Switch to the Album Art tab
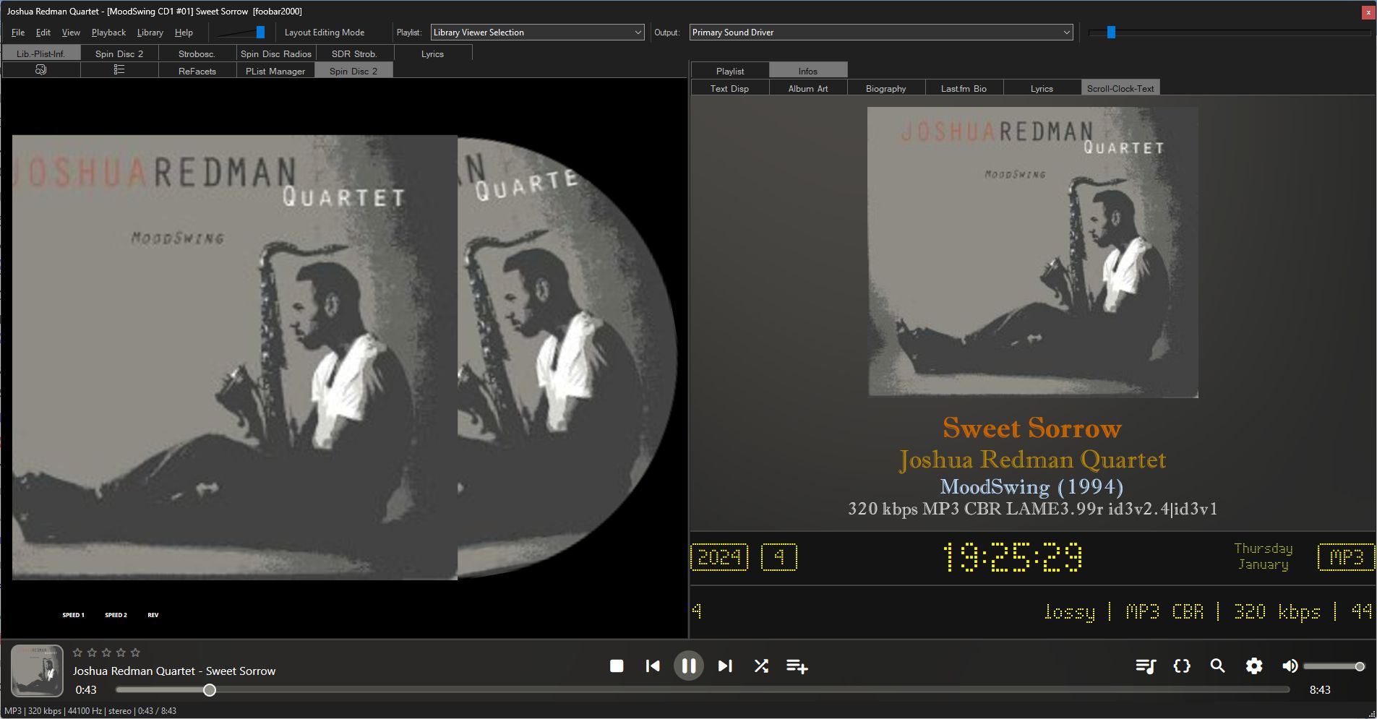The width and height of the screenshot is (1377, 719). click(x=808, y=88)
